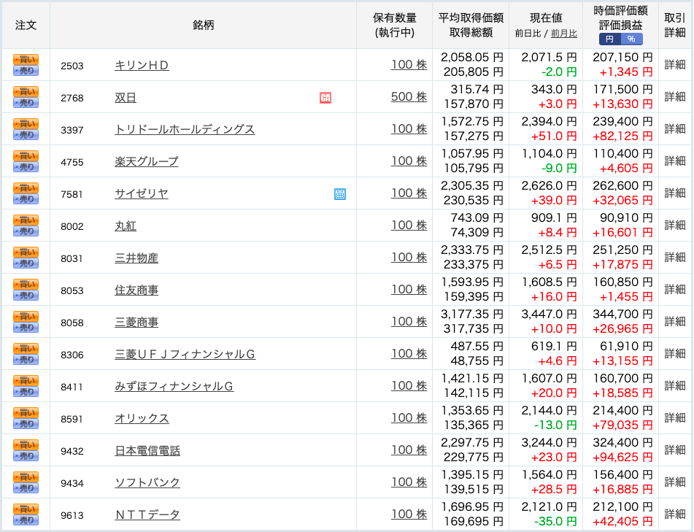Viewport: 694px width, 532px height.
Task: Click the buy button for 三菱商事
Action: point(26,316)
